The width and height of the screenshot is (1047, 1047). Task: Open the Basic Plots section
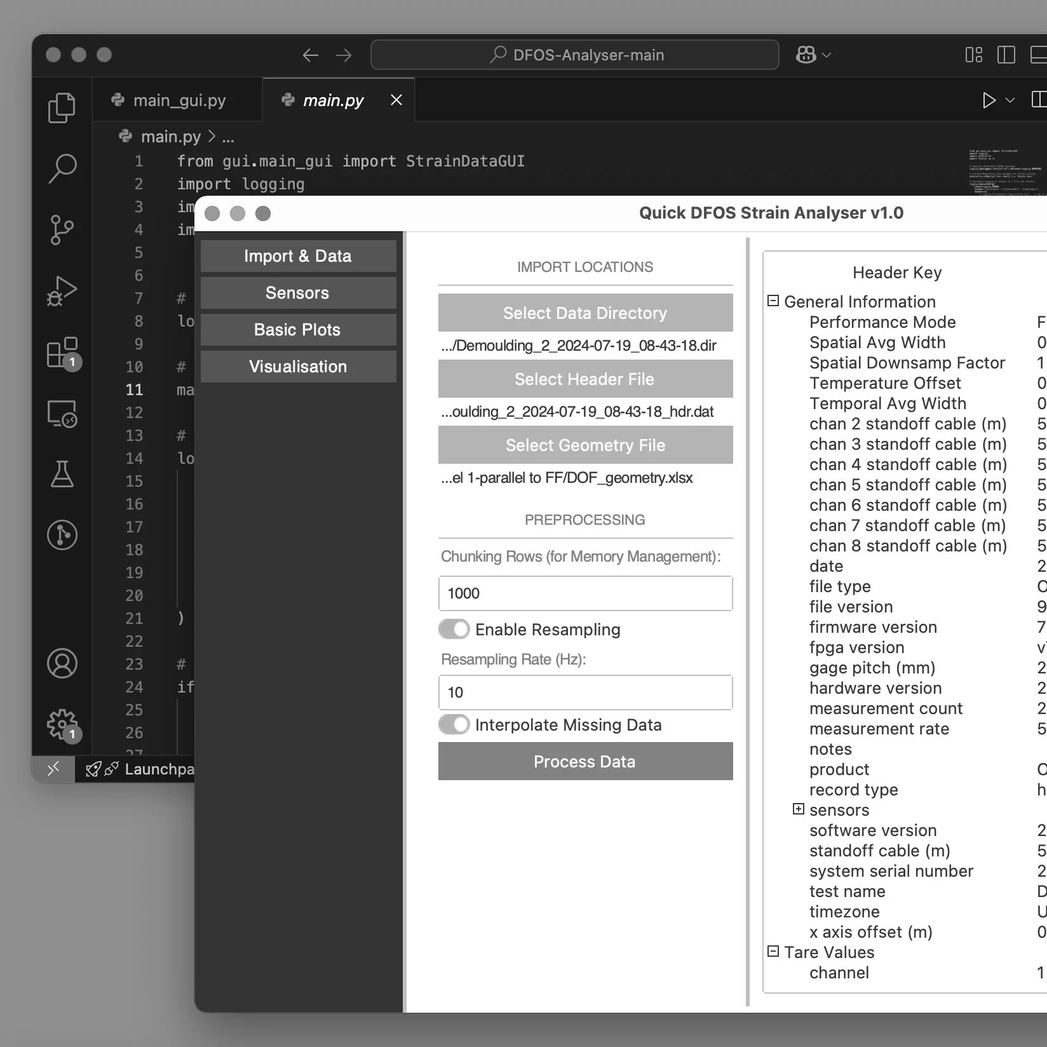point(298,330)
